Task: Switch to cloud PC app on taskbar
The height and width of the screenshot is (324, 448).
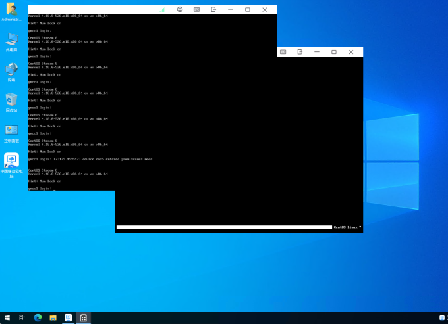Action: pyautogui.click(x=69, y=317)
